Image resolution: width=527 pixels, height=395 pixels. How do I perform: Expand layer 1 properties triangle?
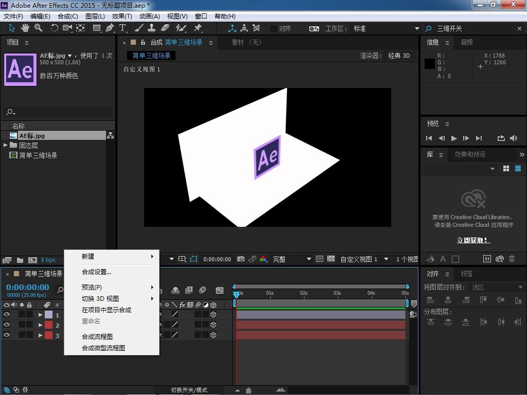[40, 315]
